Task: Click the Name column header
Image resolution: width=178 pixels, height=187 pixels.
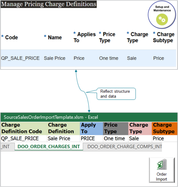Action: pyautogui.click(x=53, y=37)
